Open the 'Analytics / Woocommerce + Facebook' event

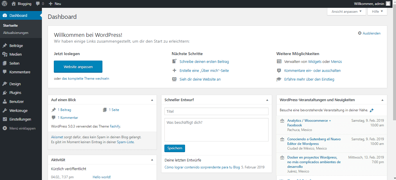click(x=309, y=123)
